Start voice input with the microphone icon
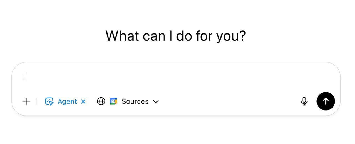Image resolution: width=355 pixels, height=144 pixels. point(304,101)
